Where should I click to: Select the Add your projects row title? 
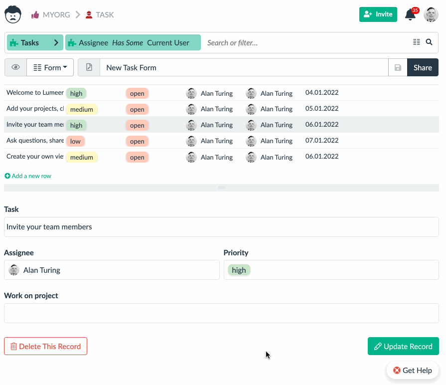[x=35, y=109]
